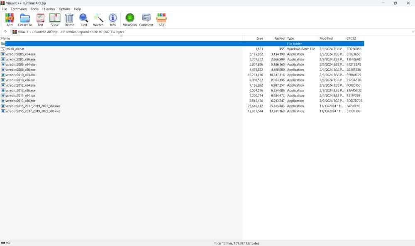This screenshot has width=415, height=246.
Task: Click the Extract To toolbar icon
Action: [x=24, y=19]
